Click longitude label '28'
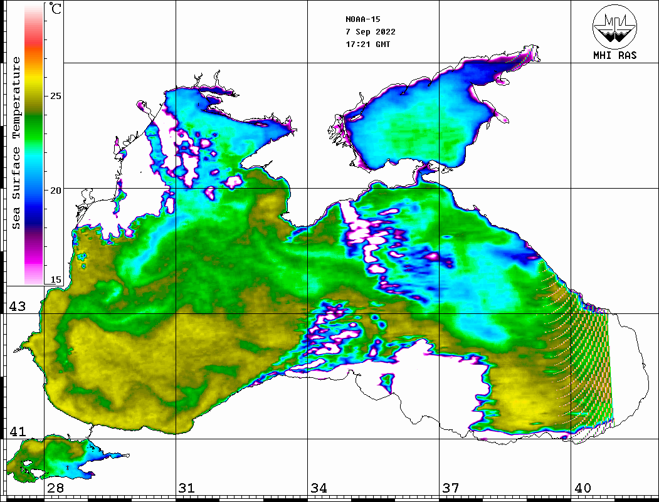 [x=55, y=488]
